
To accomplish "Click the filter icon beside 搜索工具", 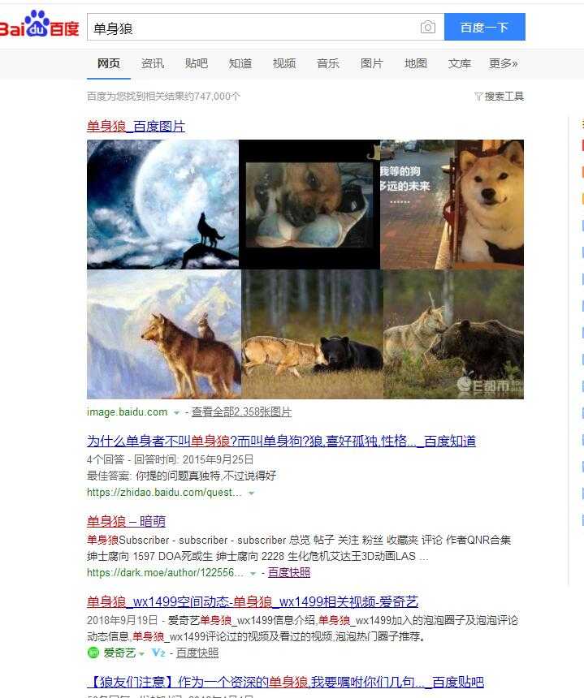I will click(478, 97).
